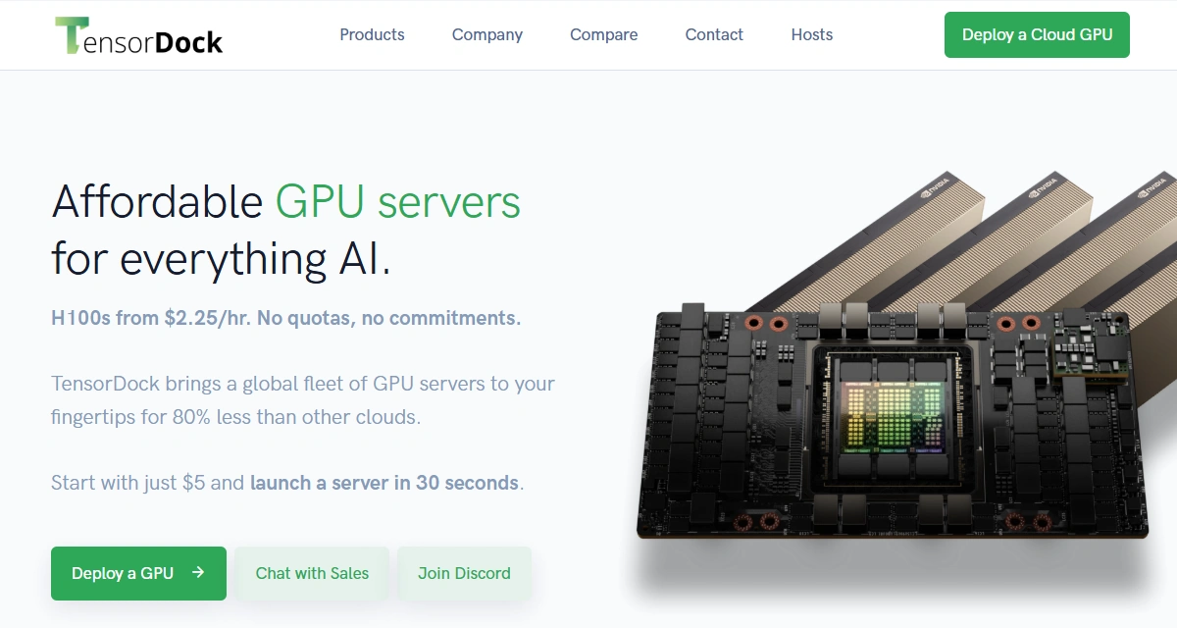The image size is (1177, 628).
Task: Go to the Compare page
Action: (604, 34)
